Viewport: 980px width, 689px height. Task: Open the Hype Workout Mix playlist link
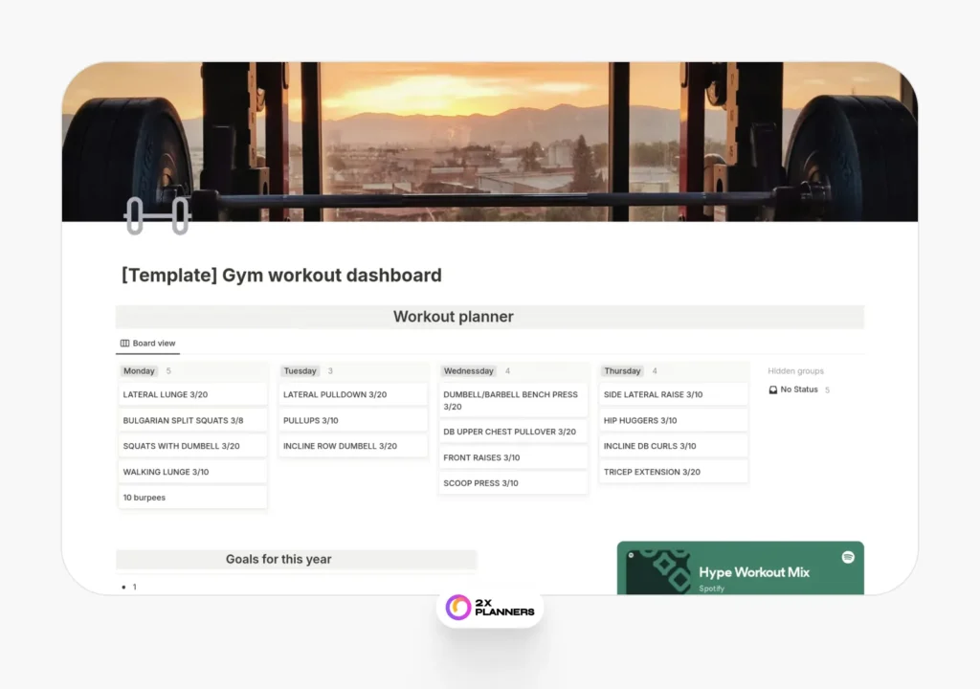coord(754,572)
